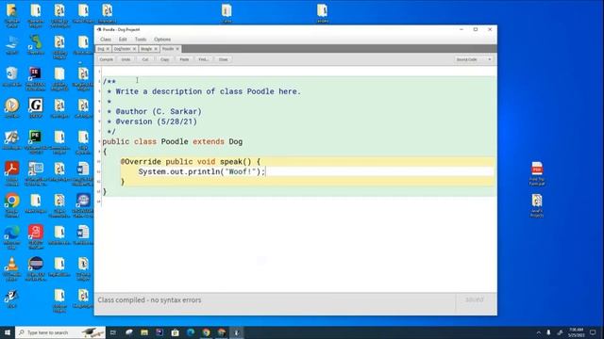The width and height of the screenshot is (604, 339).
Task: Open the Options menu
Action: pyautogui.click(x=162, y=40)
